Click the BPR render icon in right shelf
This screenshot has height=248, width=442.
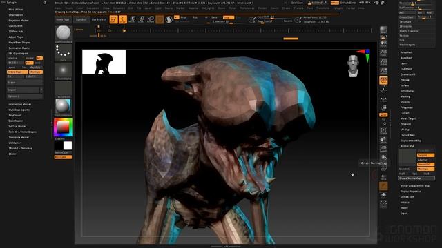[383, 30]
